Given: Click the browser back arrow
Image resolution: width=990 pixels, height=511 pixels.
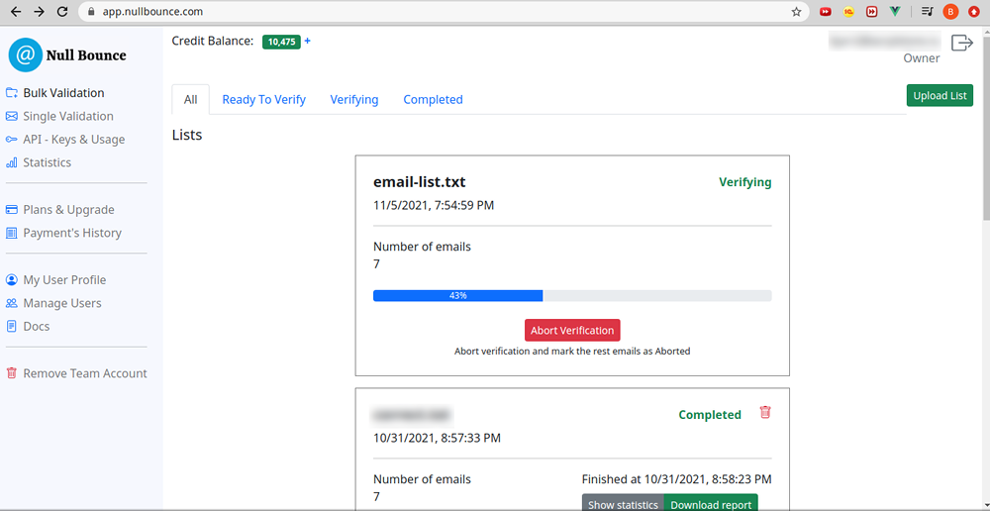Looking at the screenshot, I should (x=17, y=11).
